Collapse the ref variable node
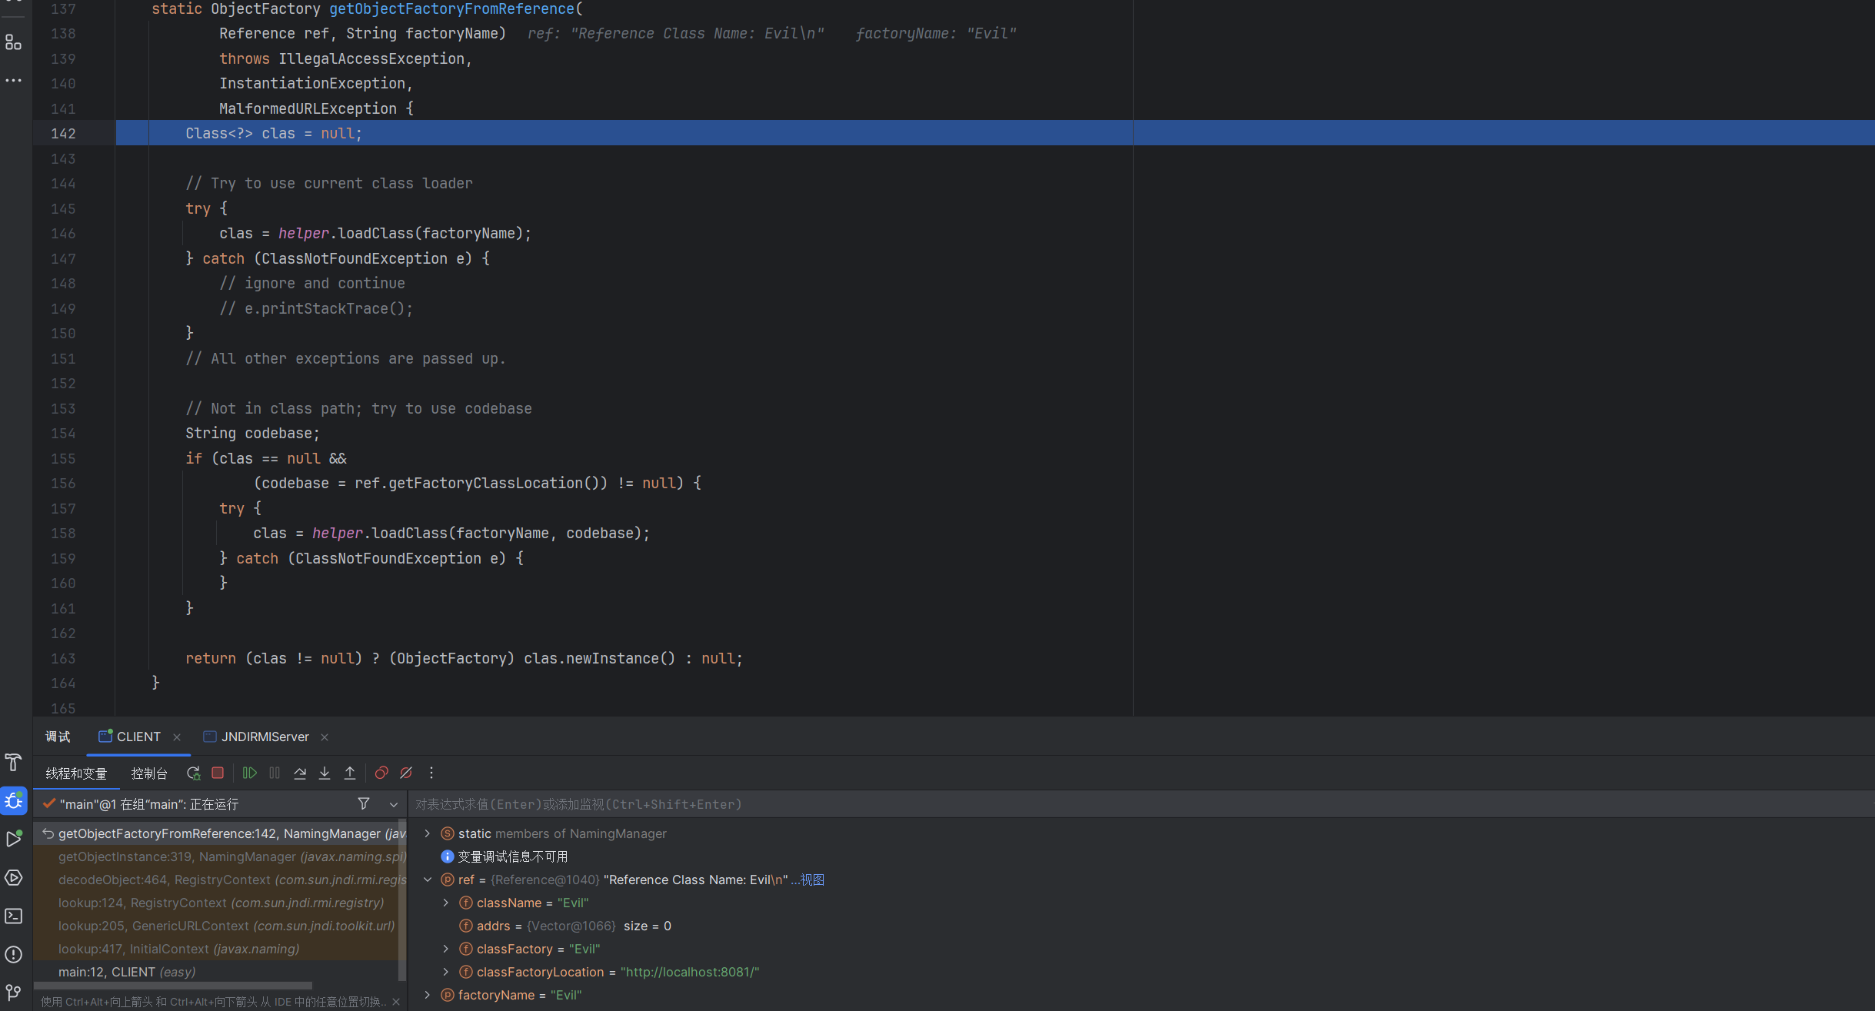 [x=428, y=880]
